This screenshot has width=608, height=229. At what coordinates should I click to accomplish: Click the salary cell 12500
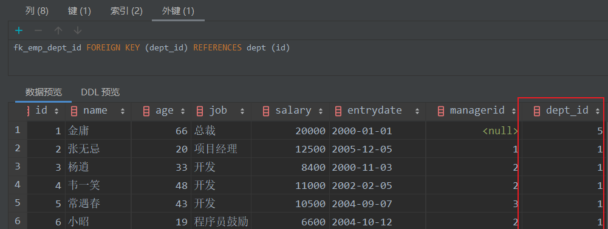pos(290,149)
